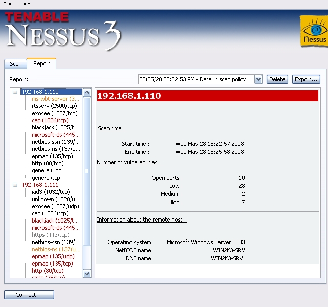Select ms-wbt-server entry in the tree
This screenshot has height=307, width=328.
pyautogui.click(x=55, y=99)
